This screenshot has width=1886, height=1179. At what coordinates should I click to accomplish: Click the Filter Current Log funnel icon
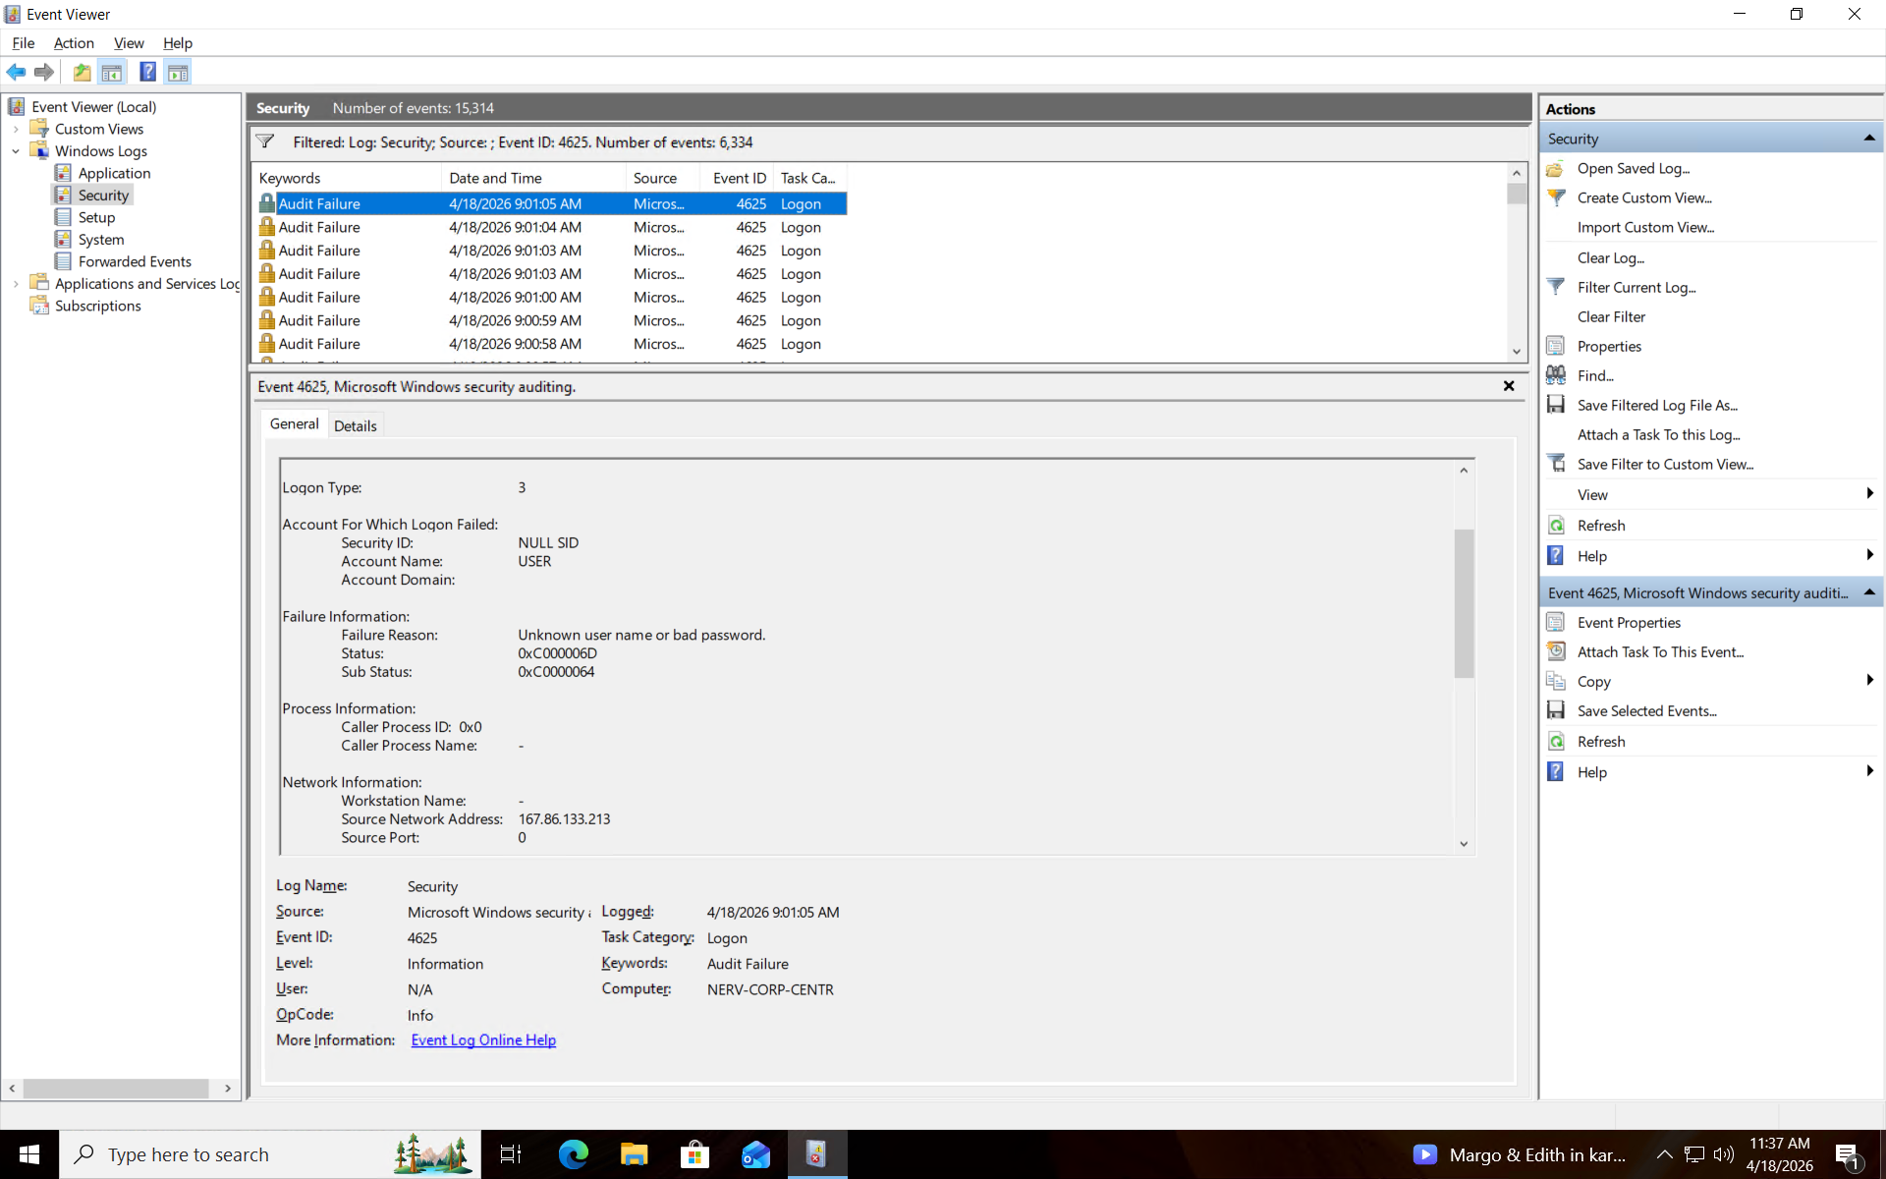pyautogui.click(x=1556, y=287)
